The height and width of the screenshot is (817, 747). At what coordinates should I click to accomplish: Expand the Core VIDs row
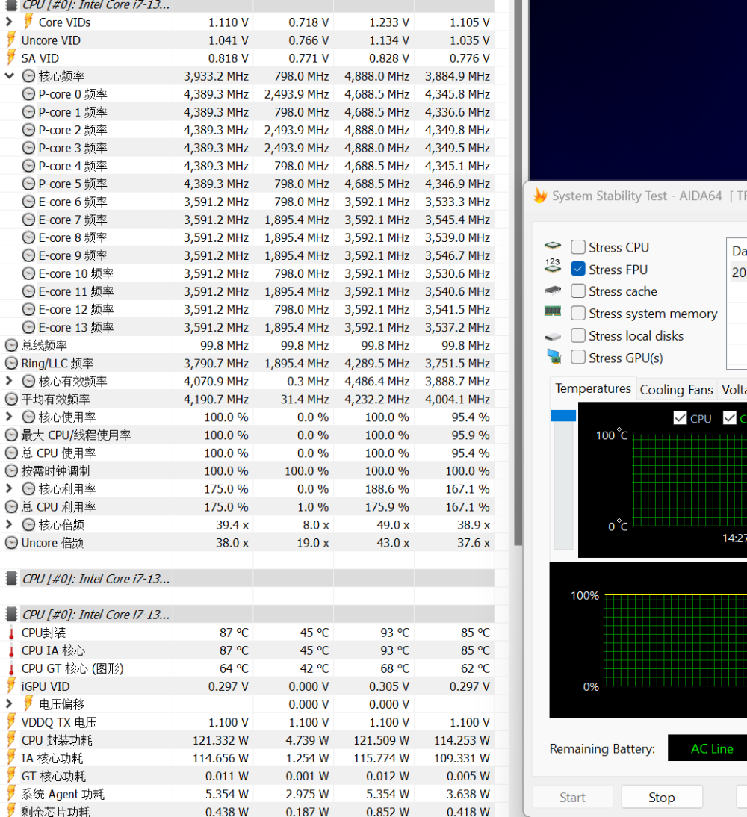point(9,22)
